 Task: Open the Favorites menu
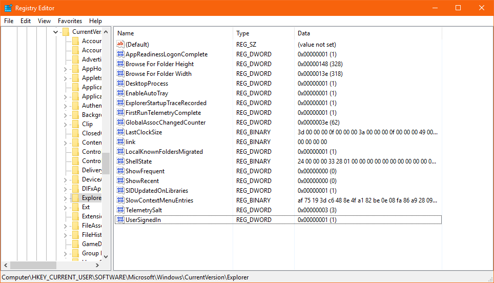click(70, 21)
